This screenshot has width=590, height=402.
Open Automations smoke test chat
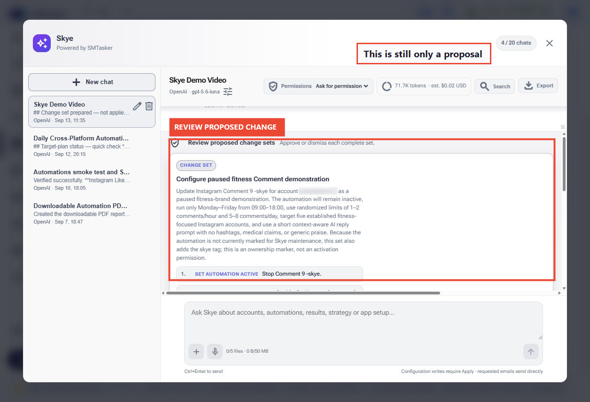[92, 180]
